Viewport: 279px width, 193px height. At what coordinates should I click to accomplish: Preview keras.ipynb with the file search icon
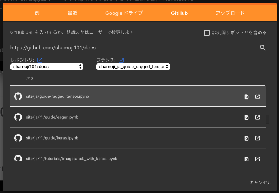(247, 138)
